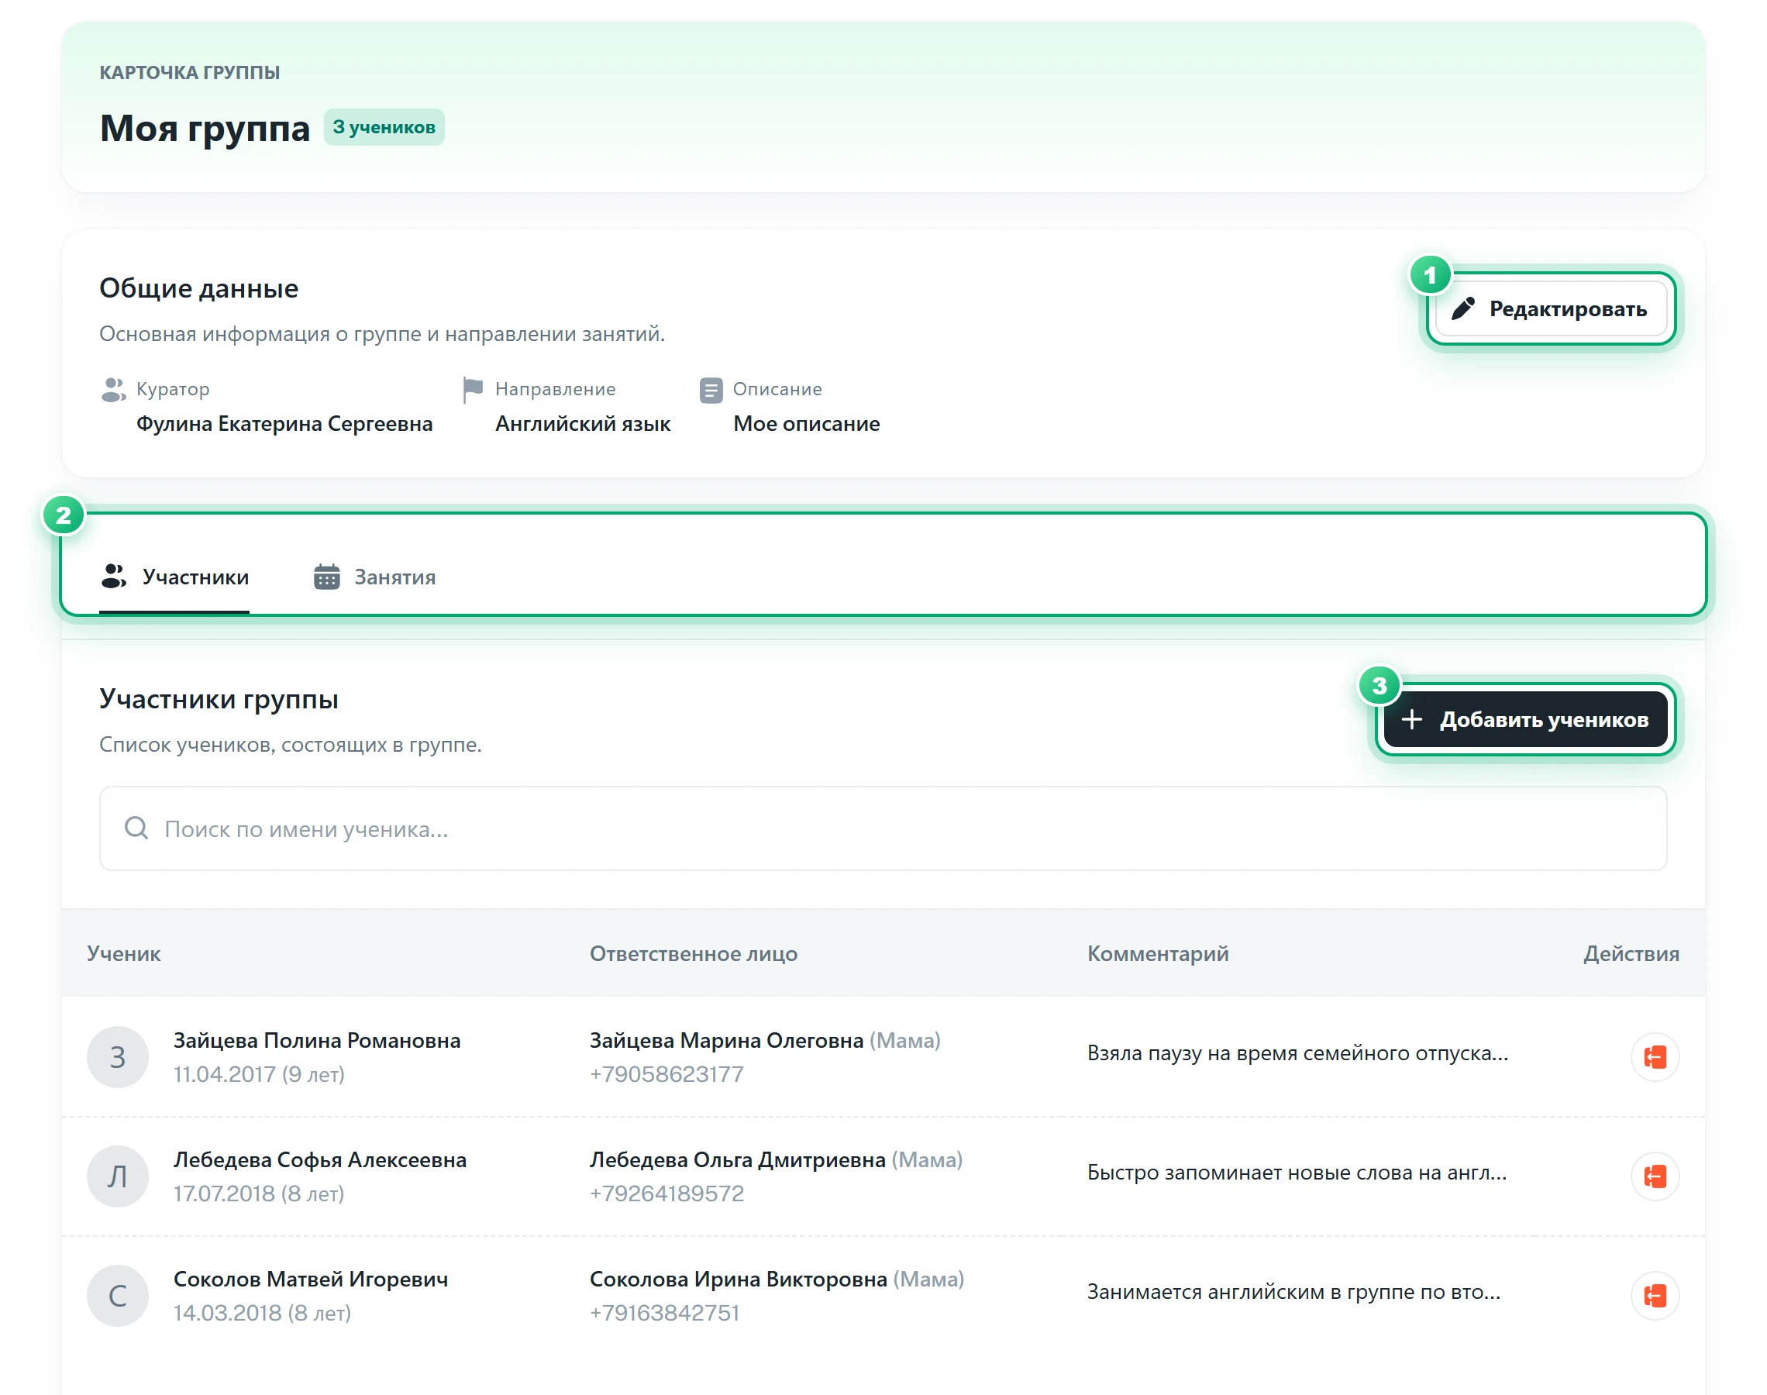Click Соколова Ирина Викторовна contact

(x=738, y=1278)
